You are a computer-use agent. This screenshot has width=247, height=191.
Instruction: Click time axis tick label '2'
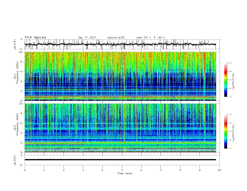coord(64,170)
